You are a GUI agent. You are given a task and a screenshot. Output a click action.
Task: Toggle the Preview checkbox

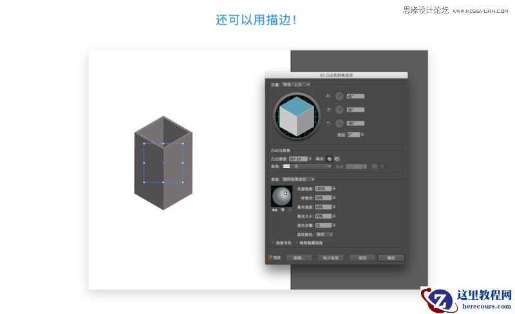pyautogui.click(x=270, y=257)
